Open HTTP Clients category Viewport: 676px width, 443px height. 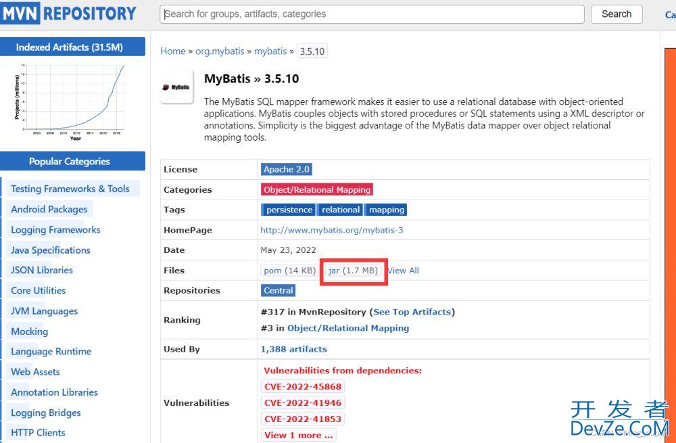point(38,433)
